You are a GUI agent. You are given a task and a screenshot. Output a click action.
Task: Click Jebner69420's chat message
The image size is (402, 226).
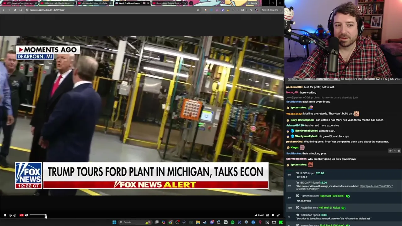[x=312, y=125]
